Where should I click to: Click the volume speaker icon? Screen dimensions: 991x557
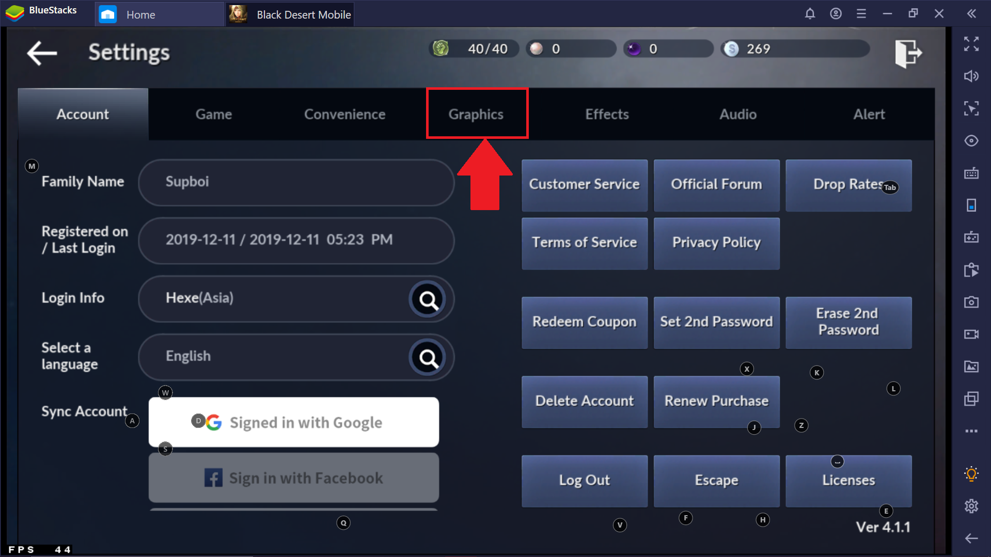(x=971, y=76)
